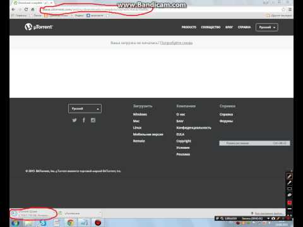Open the file explorer icon in the taskbar
This screenshot has height=227, width=303.
point(29,223)
